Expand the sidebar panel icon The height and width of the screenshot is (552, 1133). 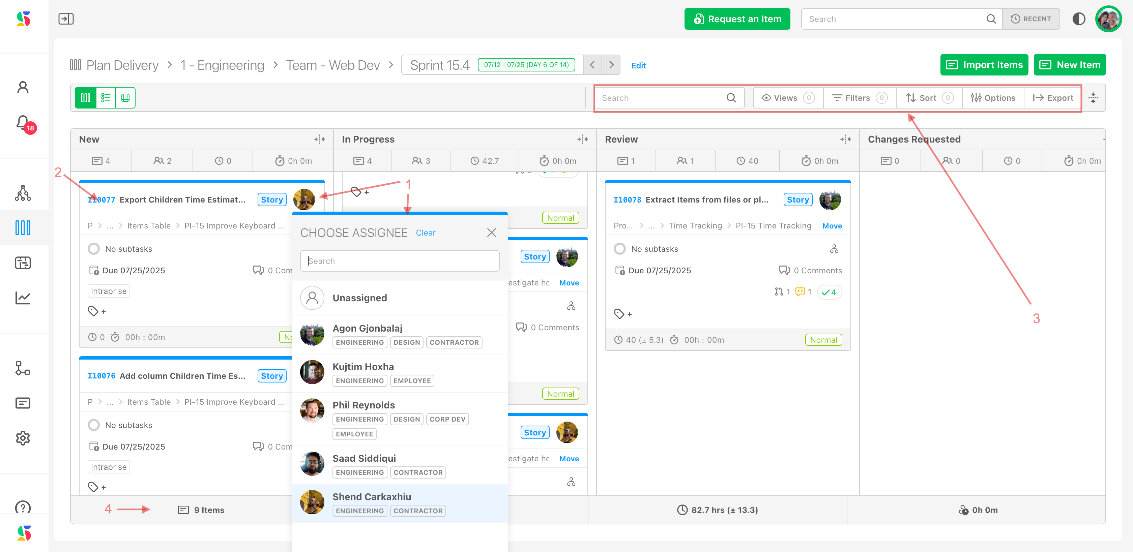pyautogui.click(x=66, y=19)
